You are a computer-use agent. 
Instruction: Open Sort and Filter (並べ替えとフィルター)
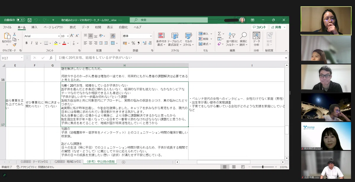(x=232, y=39)
